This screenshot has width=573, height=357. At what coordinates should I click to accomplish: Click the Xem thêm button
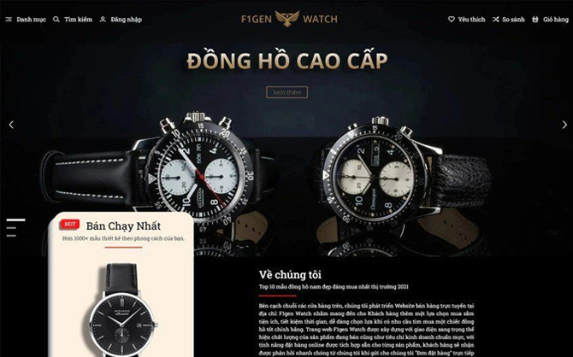[286, 92]
